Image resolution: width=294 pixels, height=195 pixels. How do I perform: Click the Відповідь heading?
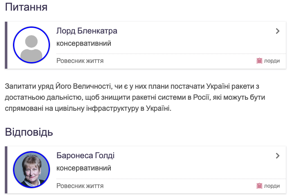(29, 132)
